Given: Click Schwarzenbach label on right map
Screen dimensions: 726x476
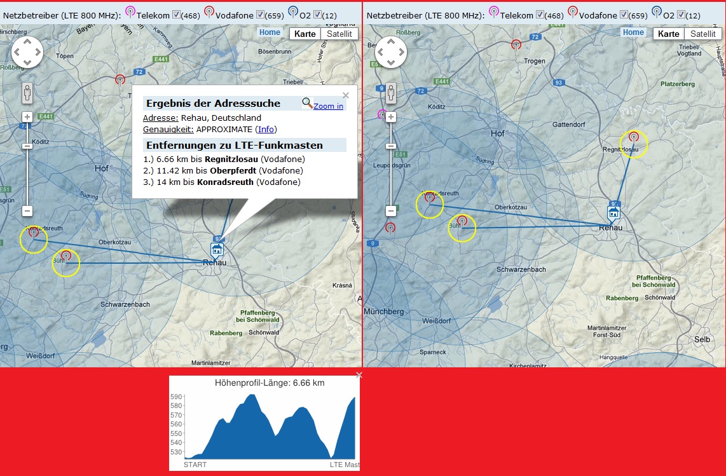Looking at the screenshot, I should tap(521, 269).
